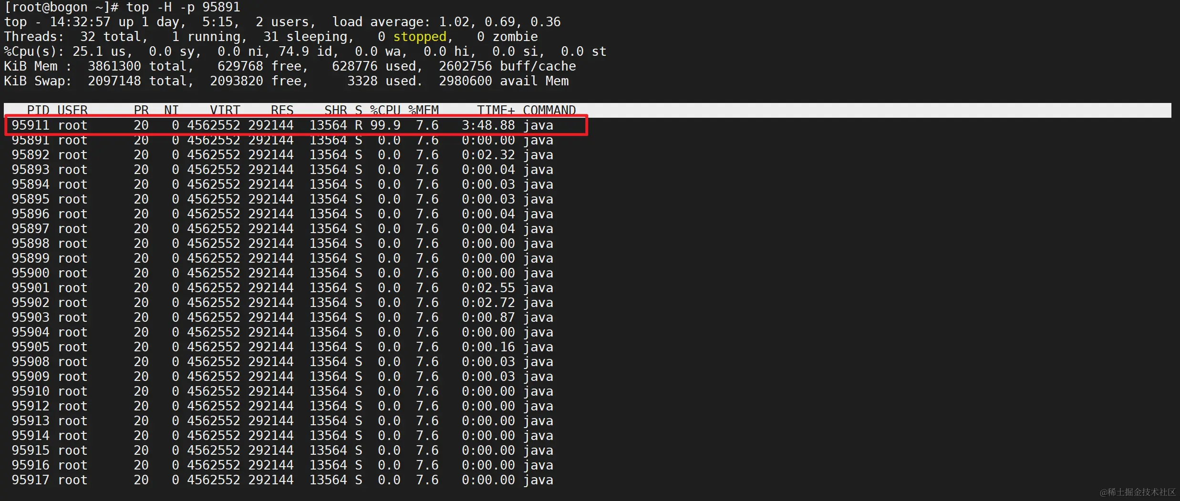
Task: Select thread PID 95910
Action: [x=31, y=391]
